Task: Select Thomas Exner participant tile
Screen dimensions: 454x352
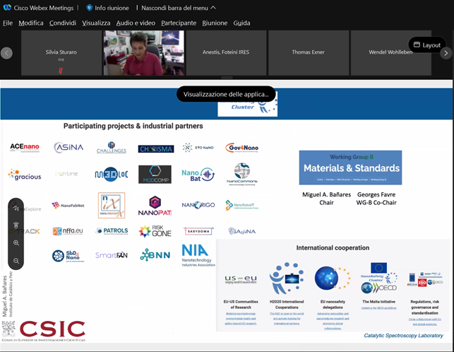Action: [308, 53]
